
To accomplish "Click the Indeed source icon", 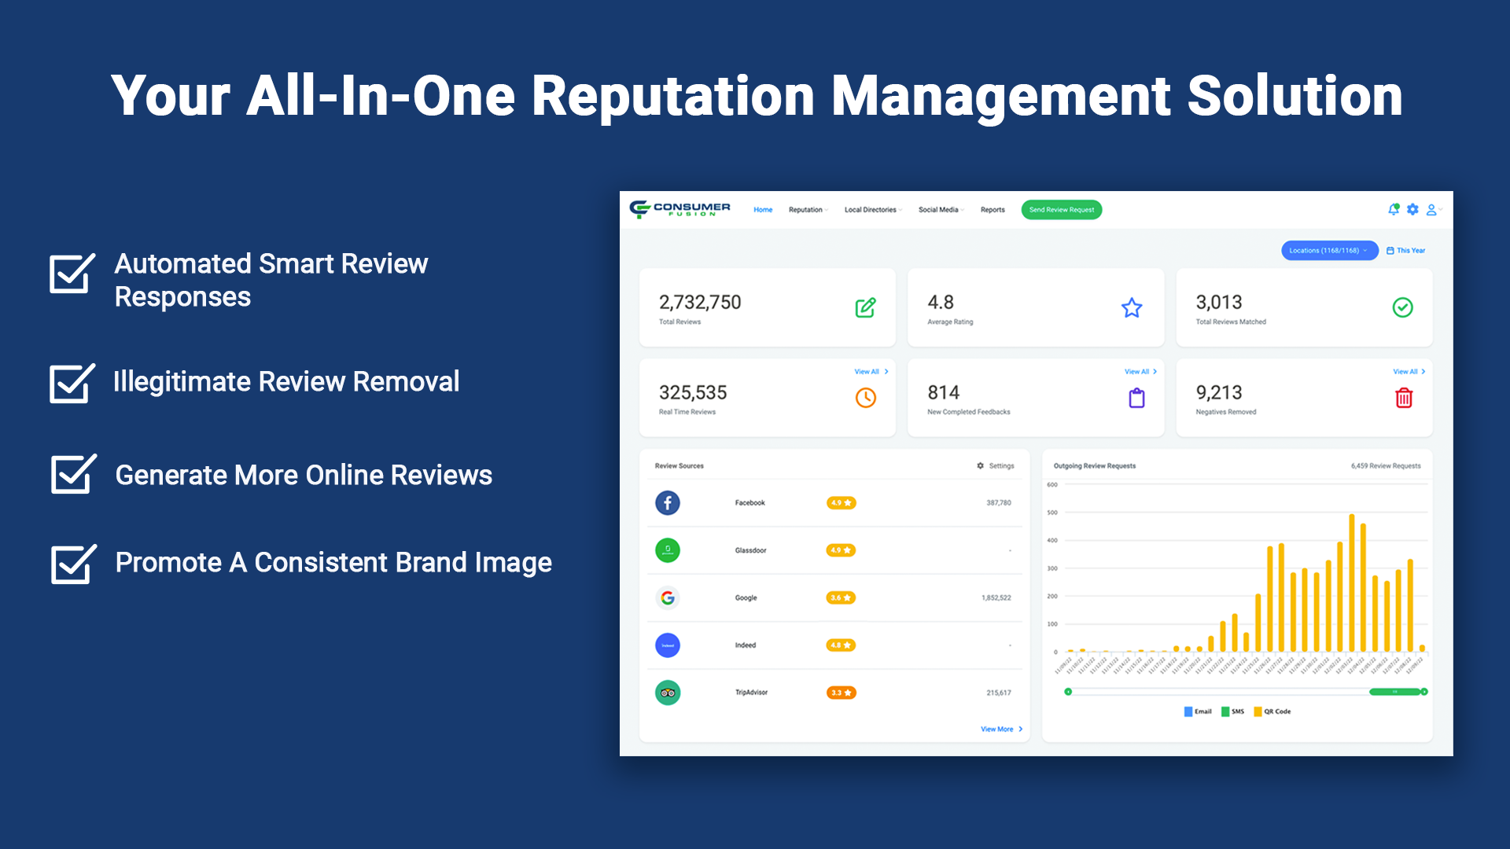I will pyautogui.click(x=668, y=645).
